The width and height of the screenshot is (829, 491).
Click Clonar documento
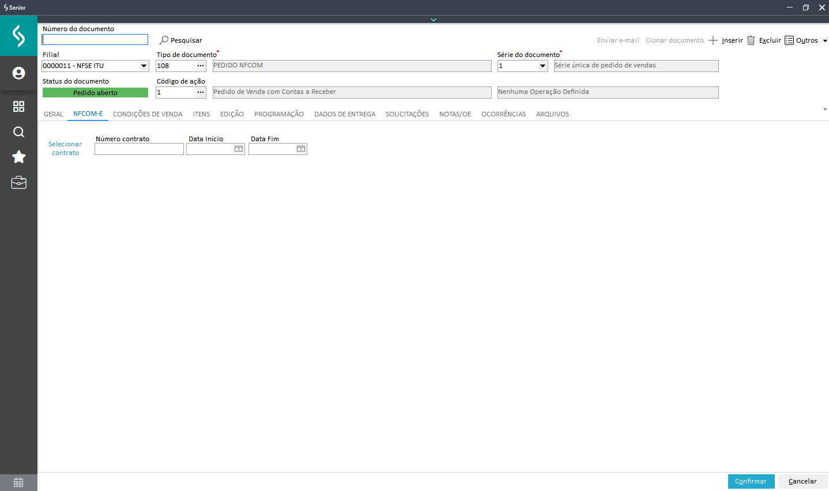click(674, 40)
